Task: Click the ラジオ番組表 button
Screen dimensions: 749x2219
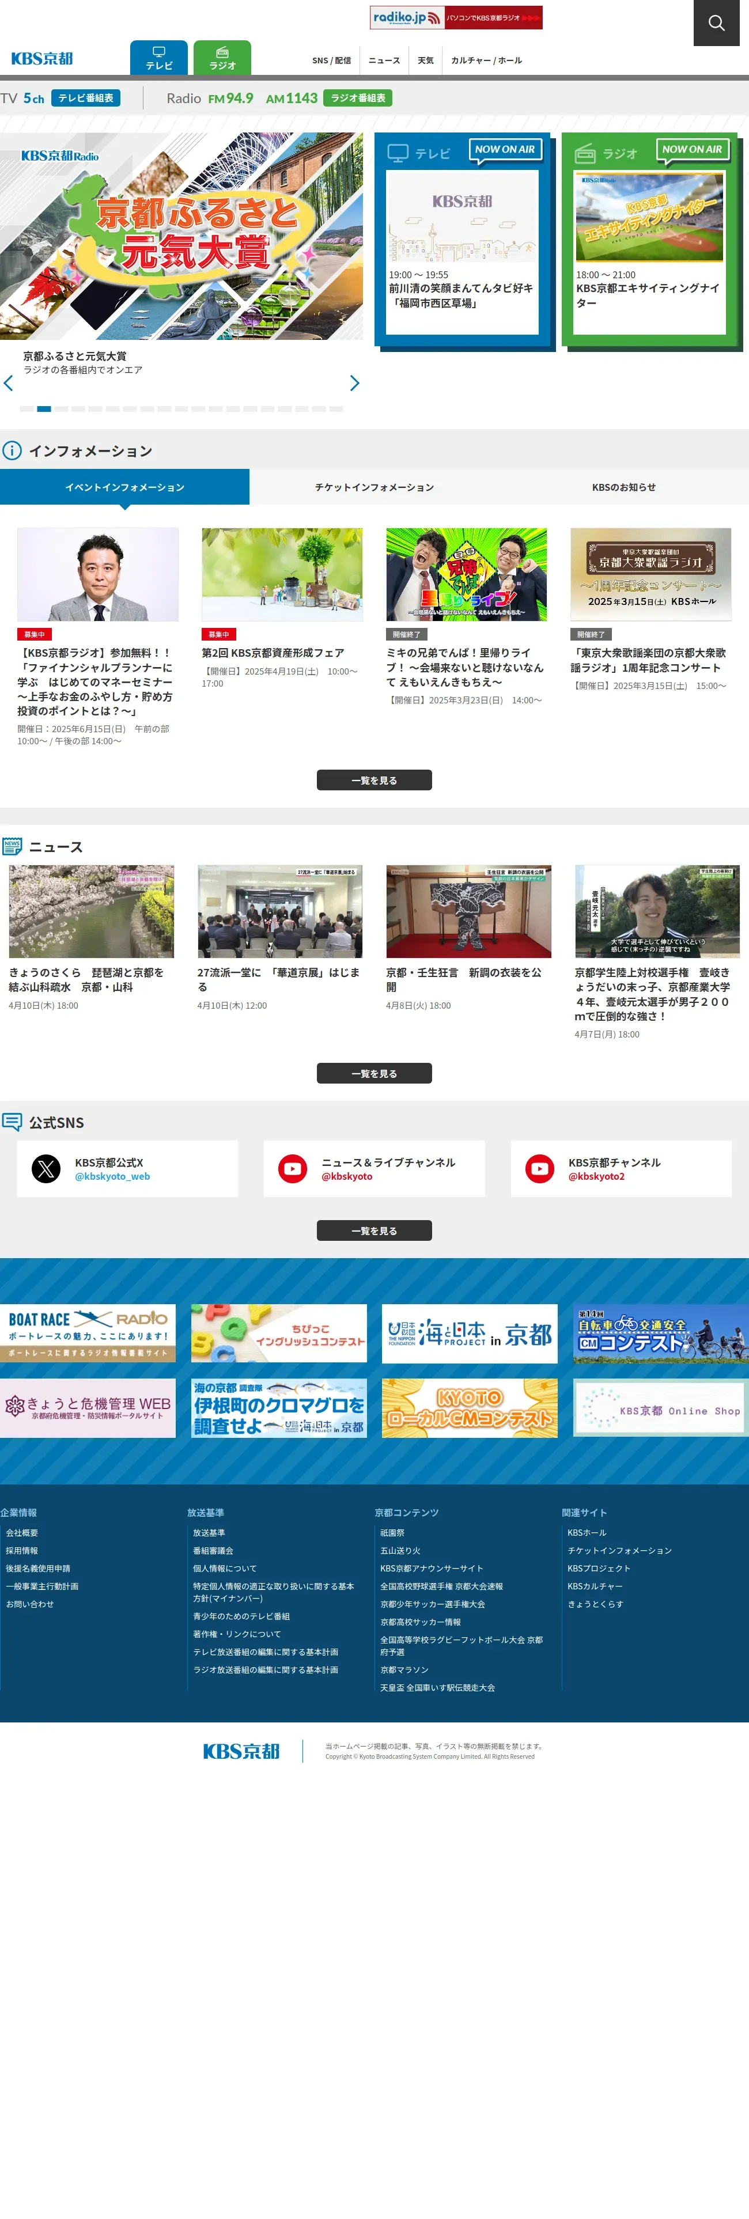Action: tap(358, 98)
